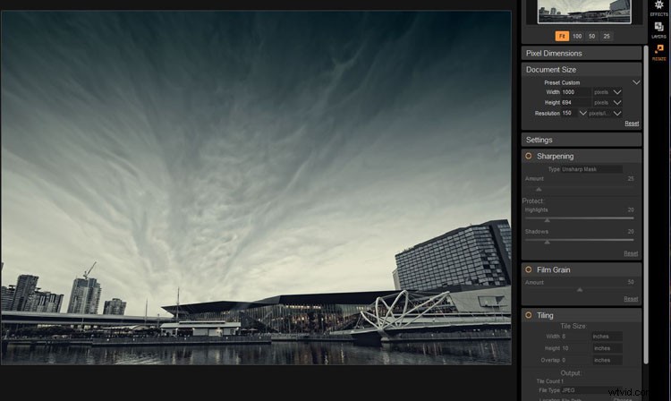Open the Sharpening Type dropdown

pos(592,169)
